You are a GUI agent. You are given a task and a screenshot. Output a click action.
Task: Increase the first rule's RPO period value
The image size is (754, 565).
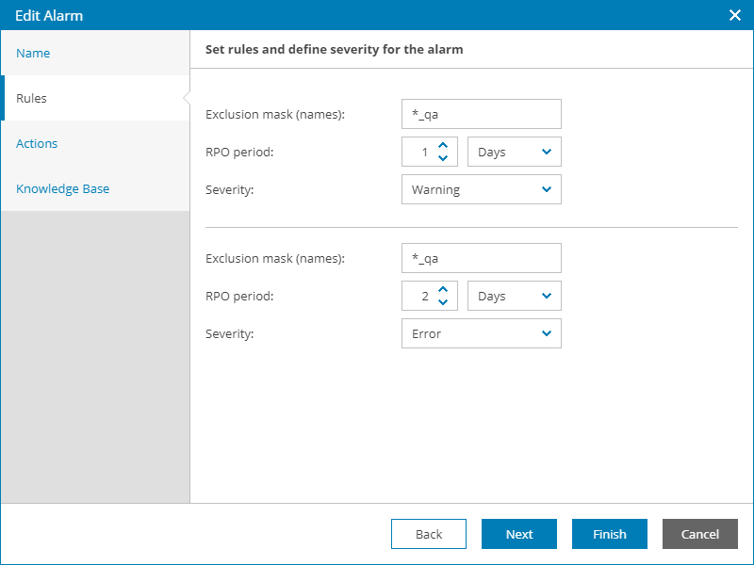[x=443, y=145]
